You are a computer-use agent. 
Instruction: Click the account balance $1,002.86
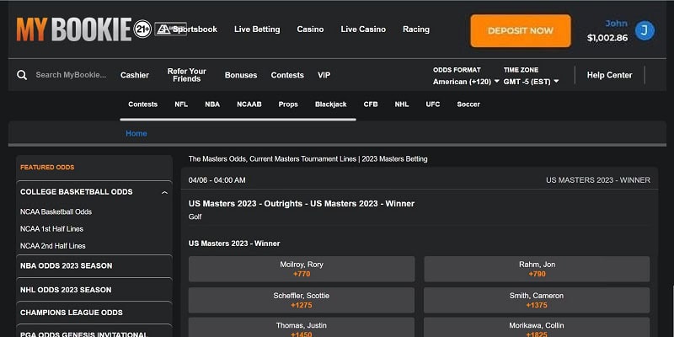point(607,38)
